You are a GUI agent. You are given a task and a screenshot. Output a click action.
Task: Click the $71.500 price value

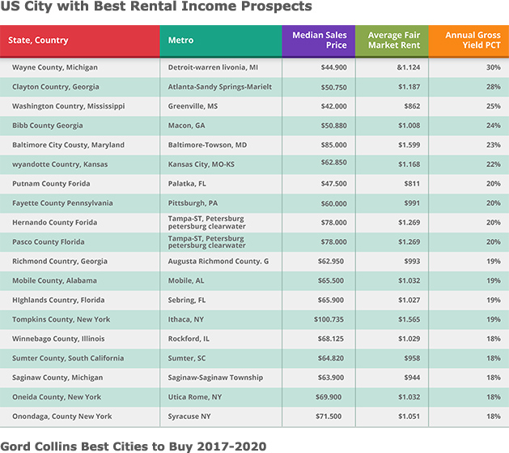329,417
